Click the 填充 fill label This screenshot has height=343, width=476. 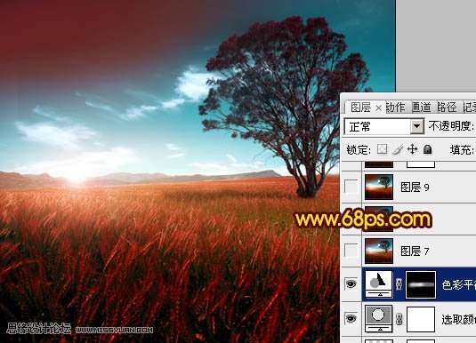click(462, 150)
